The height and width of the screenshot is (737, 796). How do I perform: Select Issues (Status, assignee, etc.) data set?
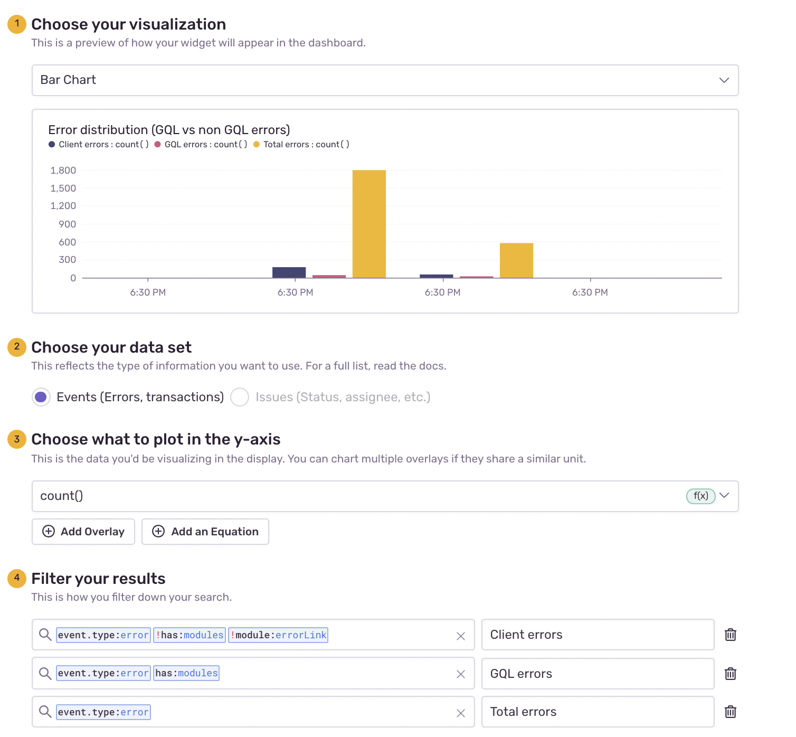240,397
